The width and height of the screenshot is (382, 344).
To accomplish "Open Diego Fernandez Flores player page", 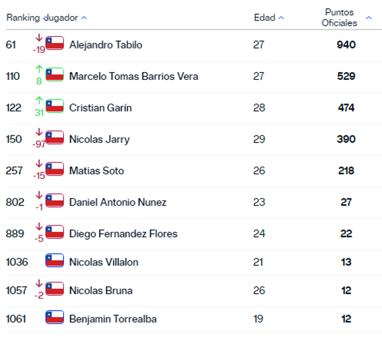I will pyautogui.click(x=124, y=233).
